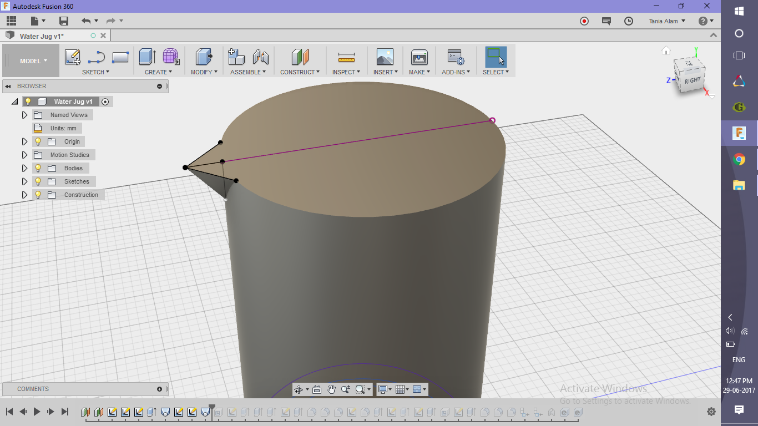Select the Joint assemble tool
Image resolution: width=758 pixels, height=426 pixels.
pyautogui.click(x=260, y=57)
